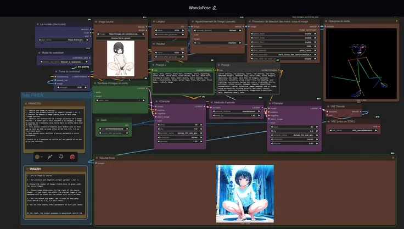This screenshot has width=404, height=229.
Task: Collapse the VAE (prévu en SDXL) node dot
Action: 328,121
